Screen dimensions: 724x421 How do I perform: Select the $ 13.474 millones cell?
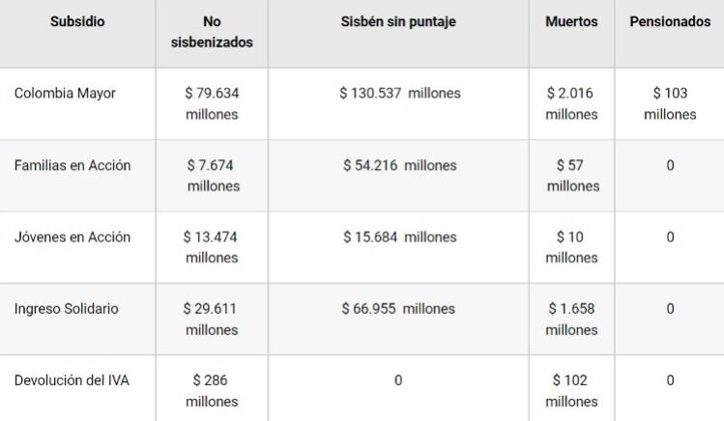coord(212,247)
